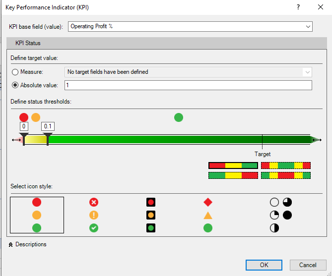Click the low threshold value box showing 0
Viewport: 332px width, 276px height.
click(x=24, y=126)
